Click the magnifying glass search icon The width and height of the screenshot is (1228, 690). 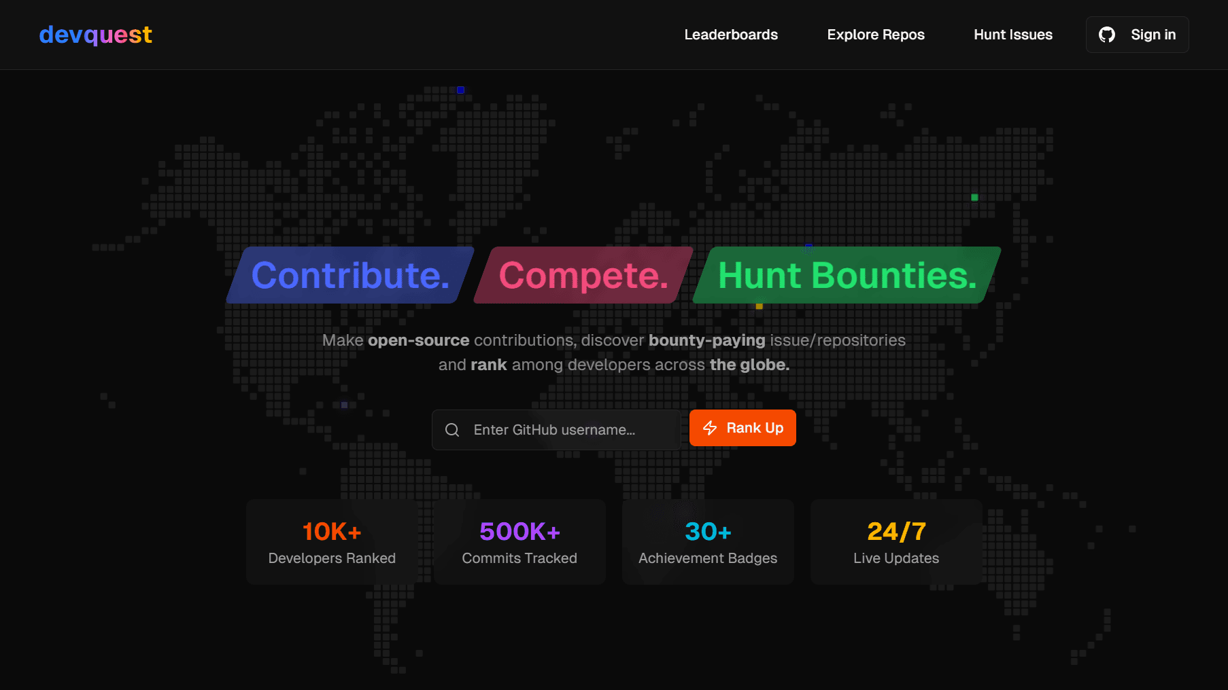click(452, 429)
